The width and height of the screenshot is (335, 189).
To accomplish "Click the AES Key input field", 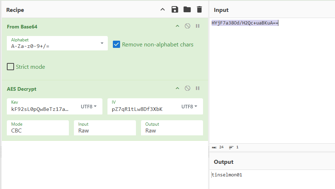I will click(x=40, y=109).
